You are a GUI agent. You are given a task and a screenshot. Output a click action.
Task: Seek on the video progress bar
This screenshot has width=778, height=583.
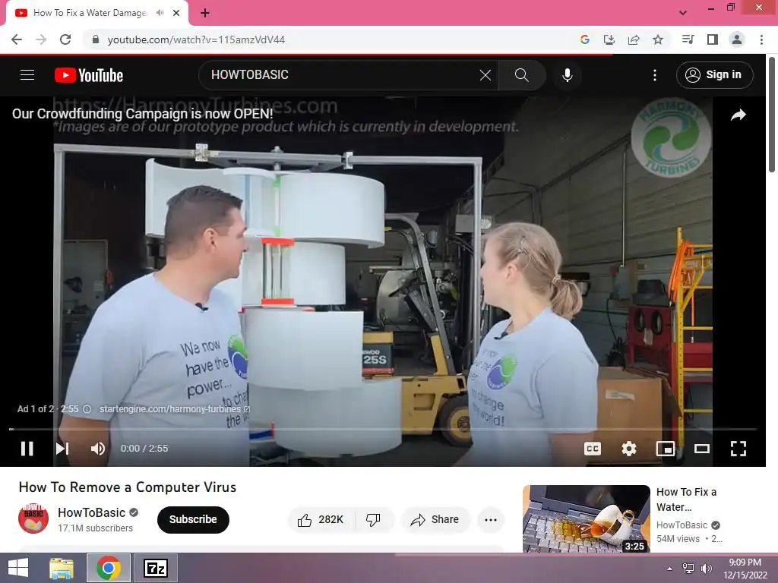pyautogui.click(x=383, y=429)
